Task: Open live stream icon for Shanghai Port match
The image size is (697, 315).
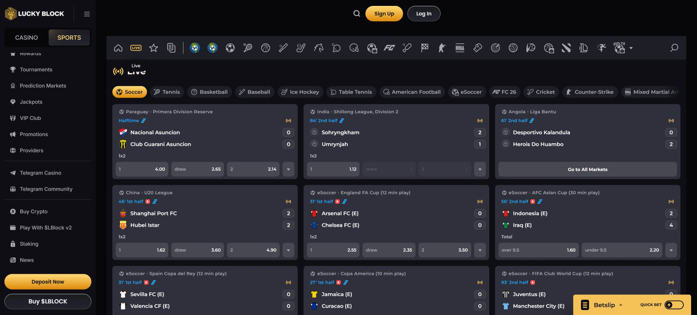Action: coord(148,201)
